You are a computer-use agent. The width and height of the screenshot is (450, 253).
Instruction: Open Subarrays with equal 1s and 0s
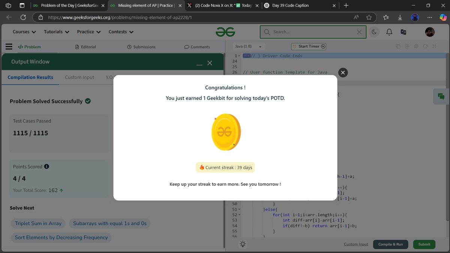110,223
